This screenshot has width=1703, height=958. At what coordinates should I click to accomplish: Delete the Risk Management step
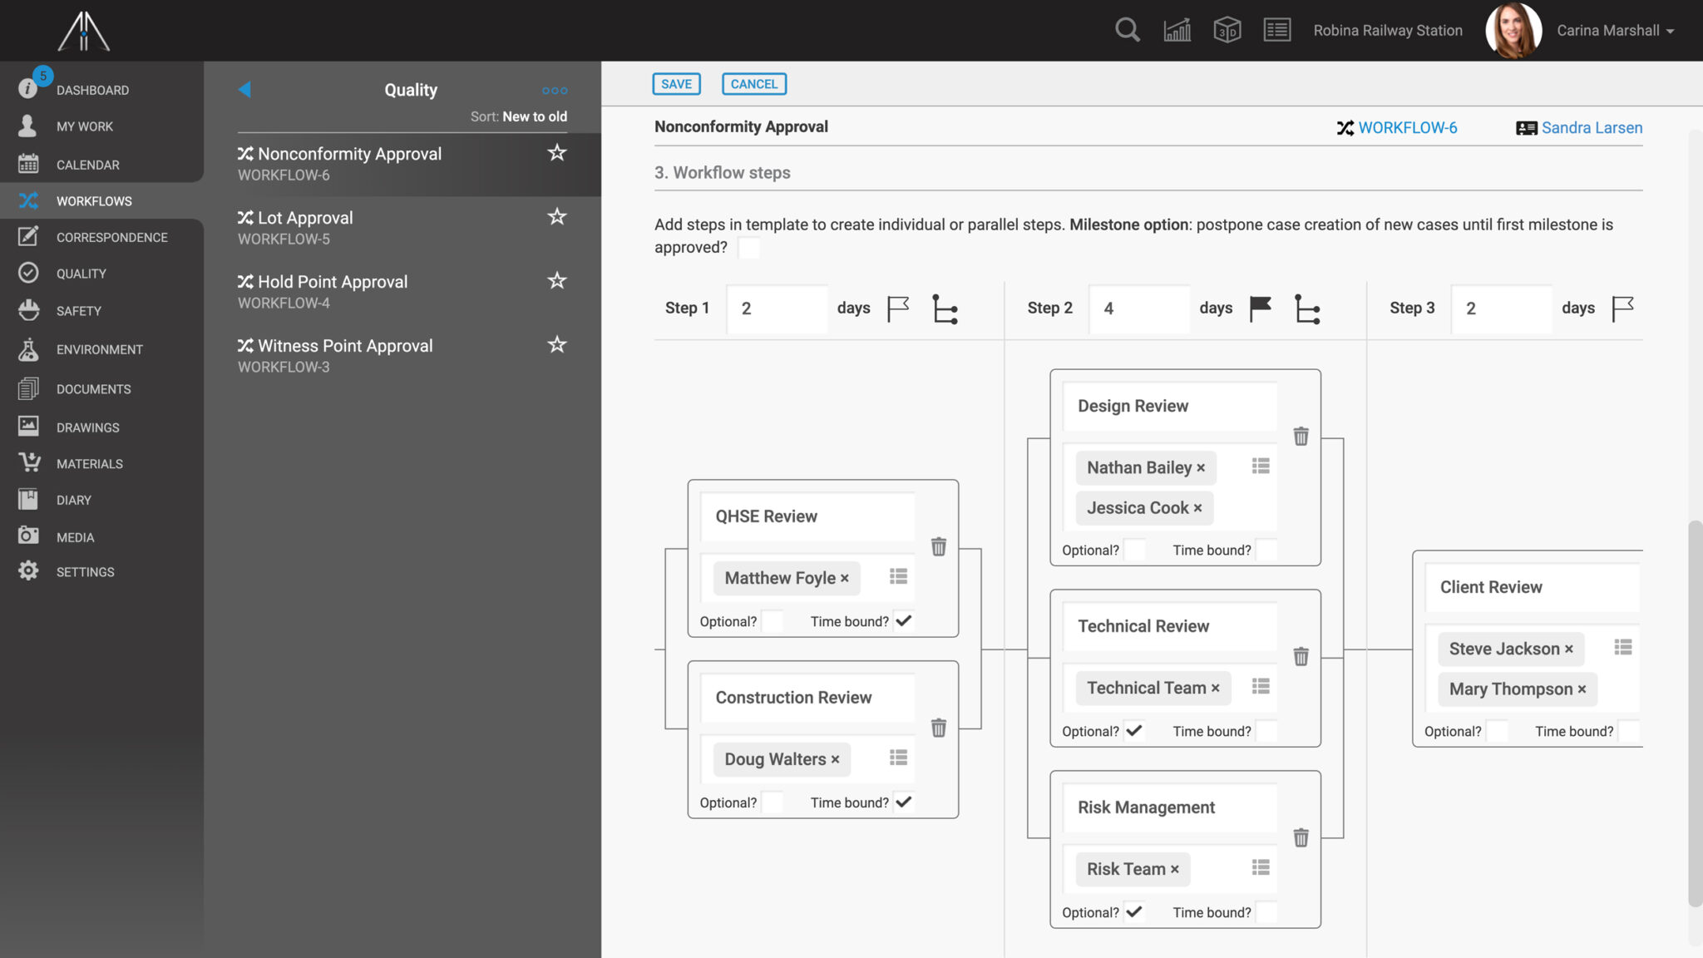(1301, 837)
